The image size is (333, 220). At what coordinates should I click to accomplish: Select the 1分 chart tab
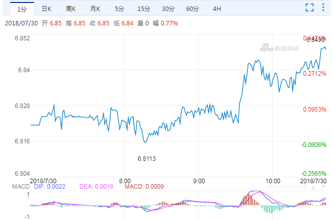coord(22,9)
